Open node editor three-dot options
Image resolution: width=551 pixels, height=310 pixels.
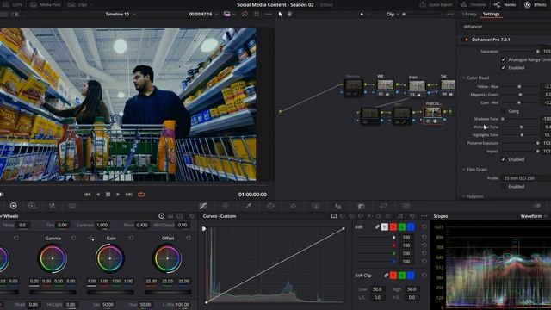coord(450,14)
